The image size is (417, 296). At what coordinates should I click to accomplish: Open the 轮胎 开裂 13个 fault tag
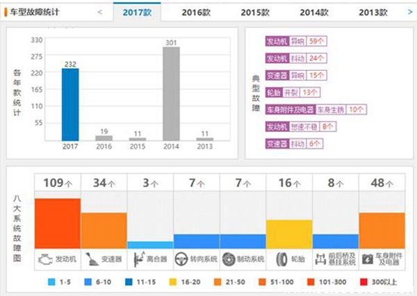pyautogui.click(x=293, y=92)
